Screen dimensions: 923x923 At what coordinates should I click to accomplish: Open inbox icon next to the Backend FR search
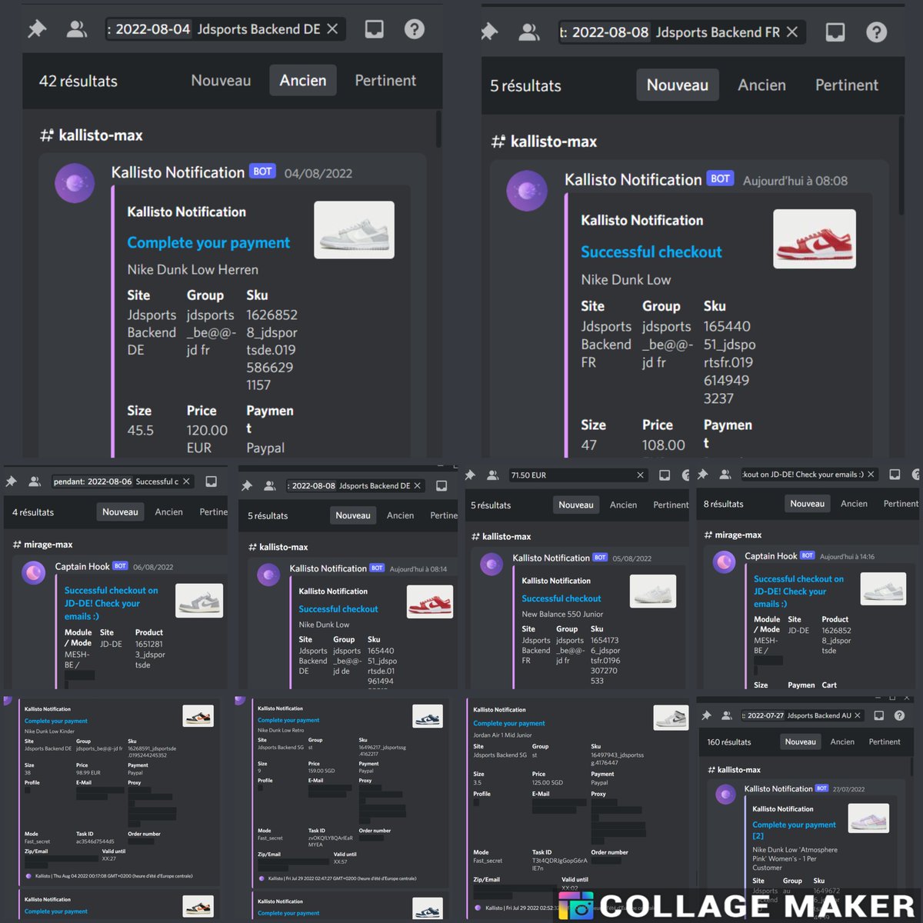point(835,32)
